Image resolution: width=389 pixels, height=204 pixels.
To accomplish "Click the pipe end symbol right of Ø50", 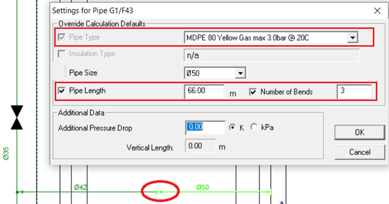I will pyautogui.click(x=270, y=192).
